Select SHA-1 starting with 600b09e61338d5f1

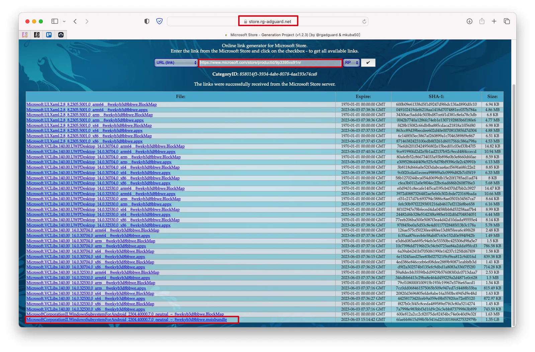436,104
